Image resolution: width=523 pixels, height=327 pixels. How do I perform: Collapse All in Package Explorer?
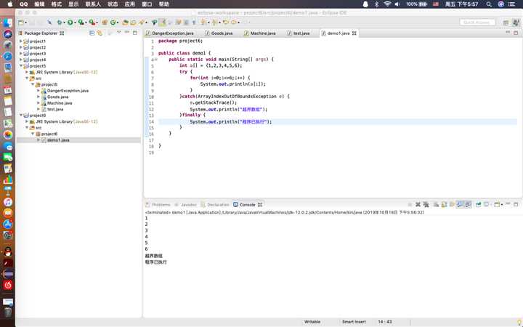(92, 33)
